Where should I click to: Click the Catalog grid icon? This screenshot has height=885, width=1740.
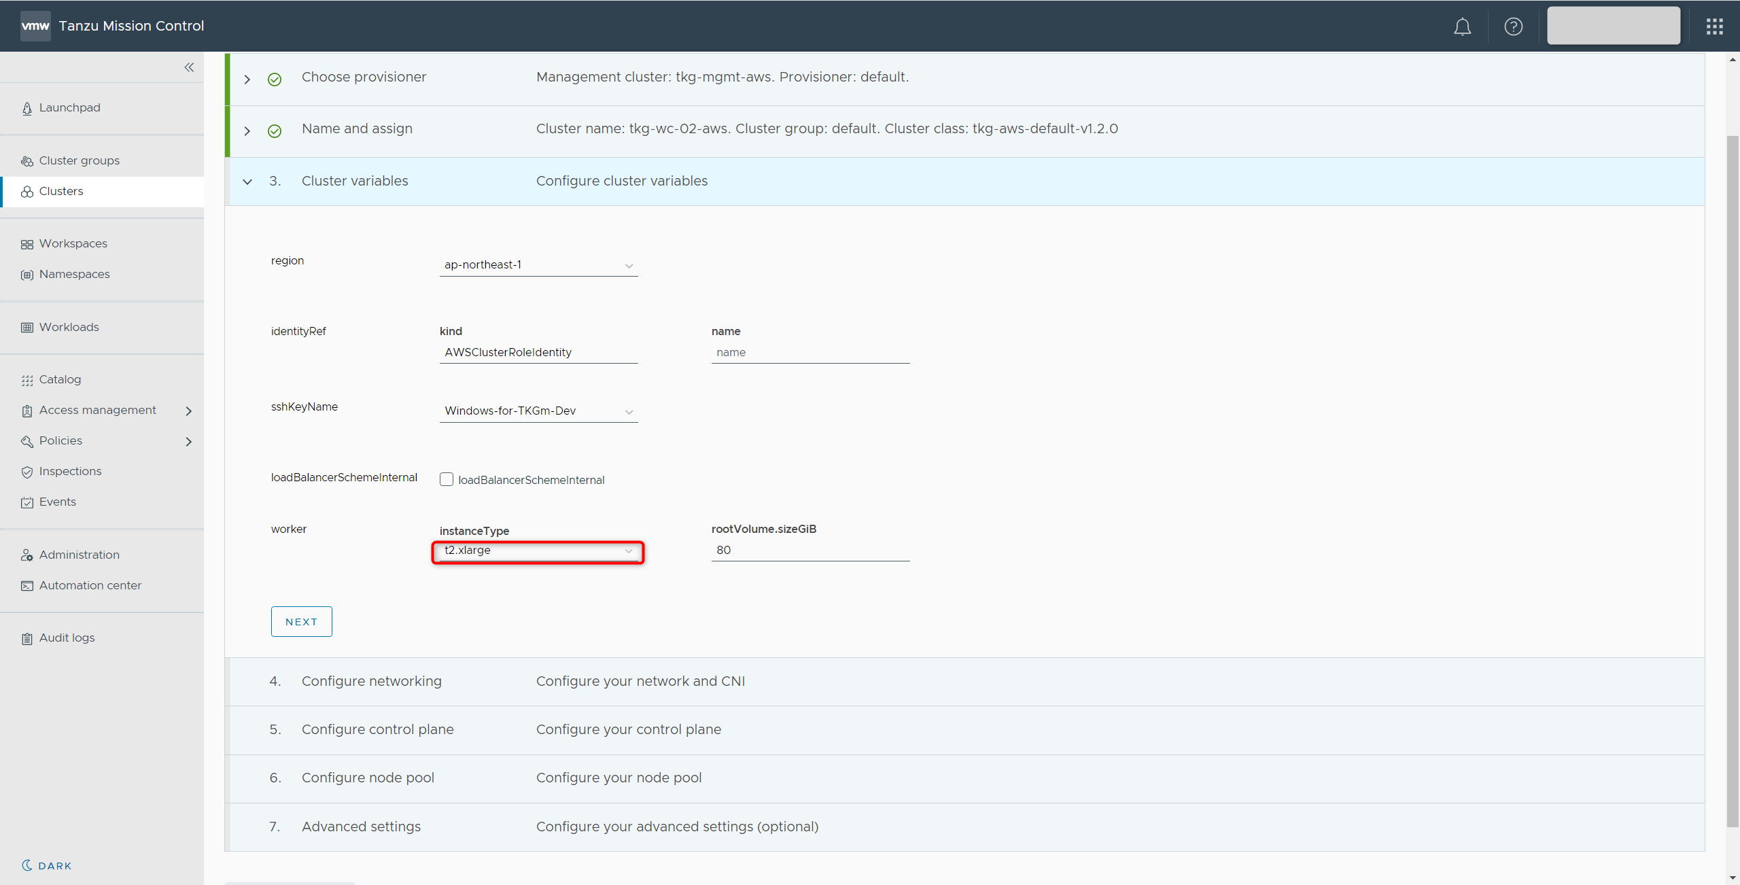click(x=27, y=380)
